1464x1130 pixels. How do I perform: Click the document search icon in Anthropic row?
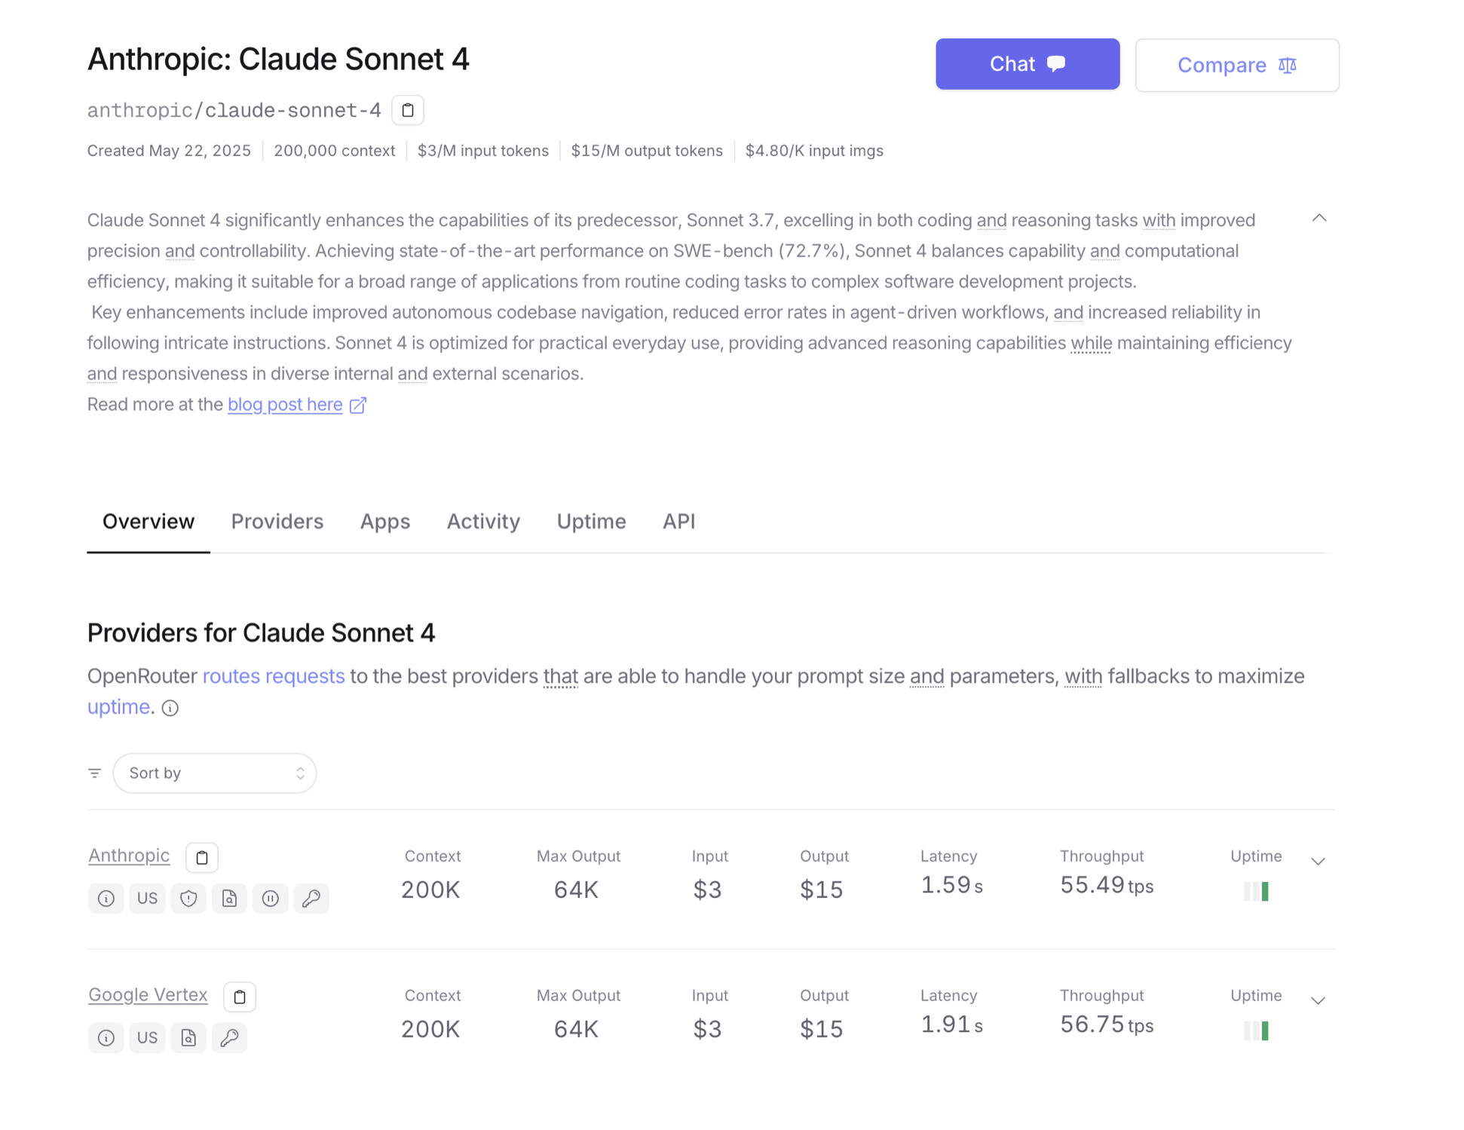[x=229, y=899]
